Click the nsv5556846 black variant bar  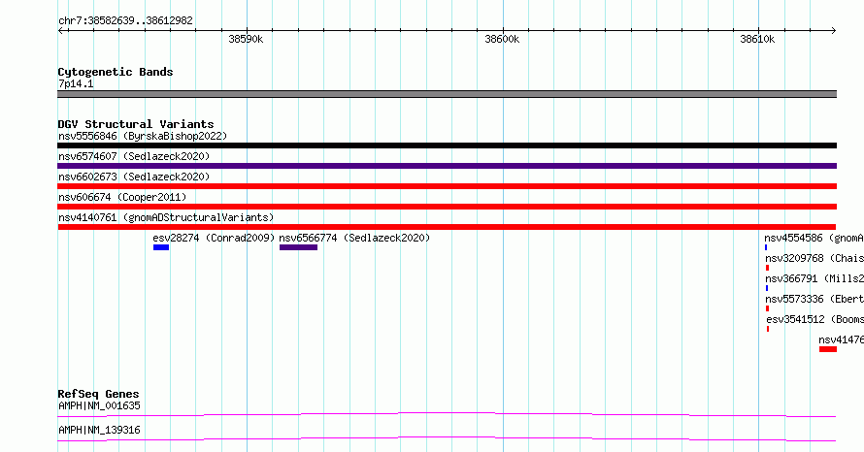point(447,145)
